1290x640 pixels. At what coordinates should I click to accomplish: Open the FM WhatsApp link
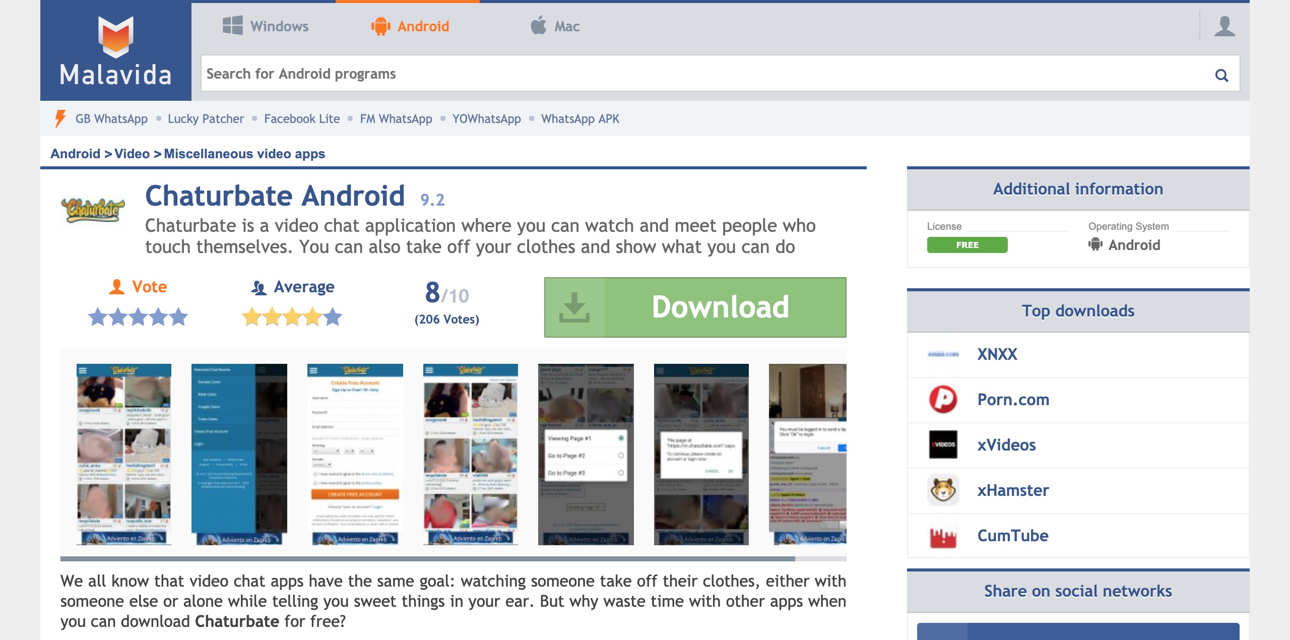pyautogui.click(x=396, y=119)
